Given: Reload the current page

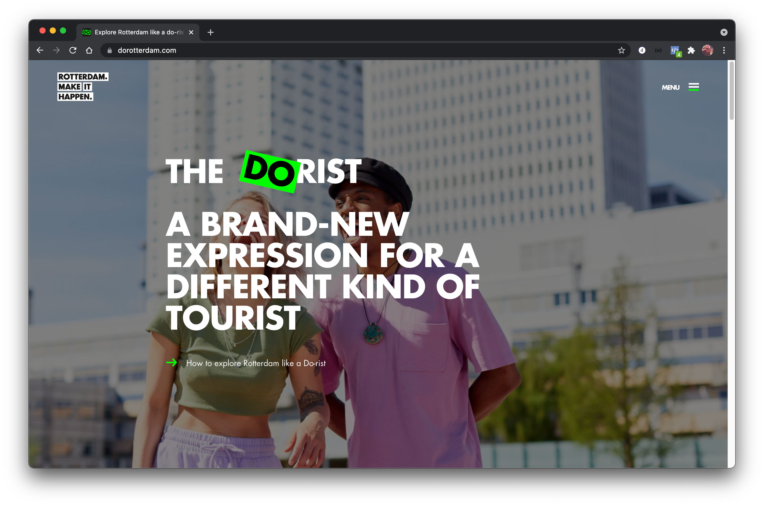Looking at the screenshot, I should tap(73, 50).
